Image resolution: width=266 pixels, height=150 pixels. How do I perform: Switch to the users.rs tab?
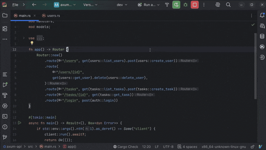pyautogui.click(x=51, y=16)
